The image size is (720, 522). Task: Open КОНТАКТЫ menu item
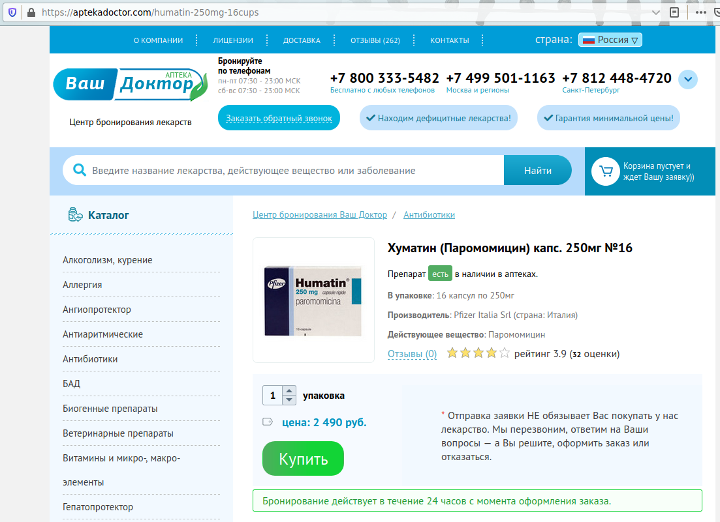coord(450,40)
